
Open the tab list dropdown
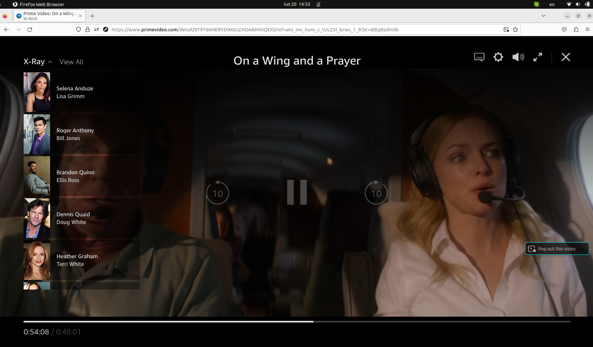[543, 15]
